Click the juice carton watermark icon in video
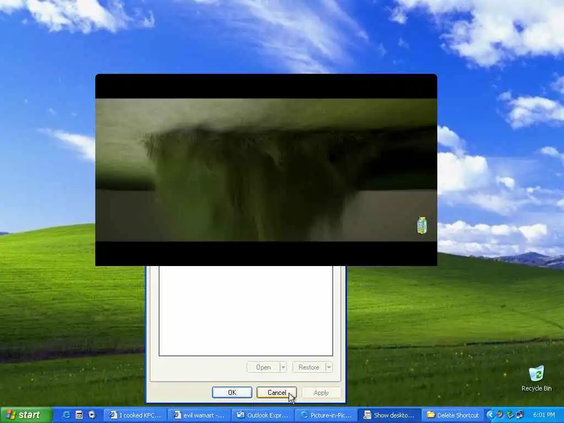The image size is (564, 423). point(422,225)
